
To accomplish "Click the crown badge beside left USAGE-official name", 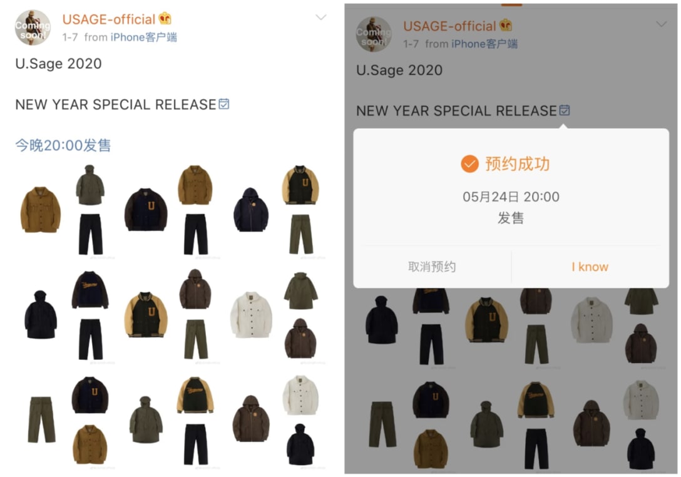I will click(x=165, y=19).
